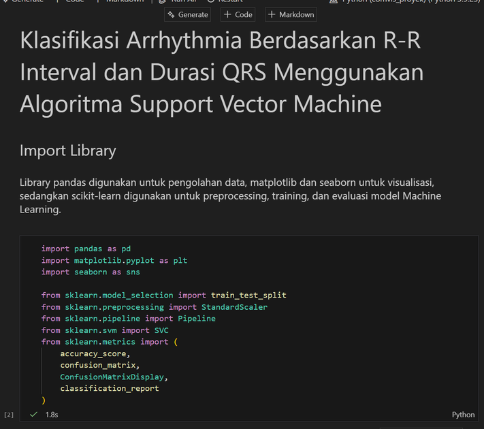Image resolution: width=484 pixels, height=429 pixels.
Task: Click the line import matplotlib.pyplot as plt
Action: (114, 260)
